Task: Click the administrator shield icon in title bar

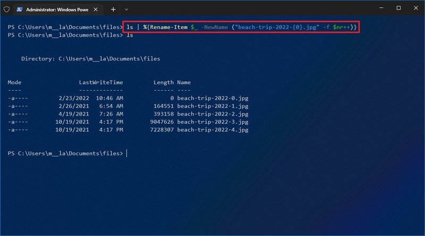Action: pos(6,9)
